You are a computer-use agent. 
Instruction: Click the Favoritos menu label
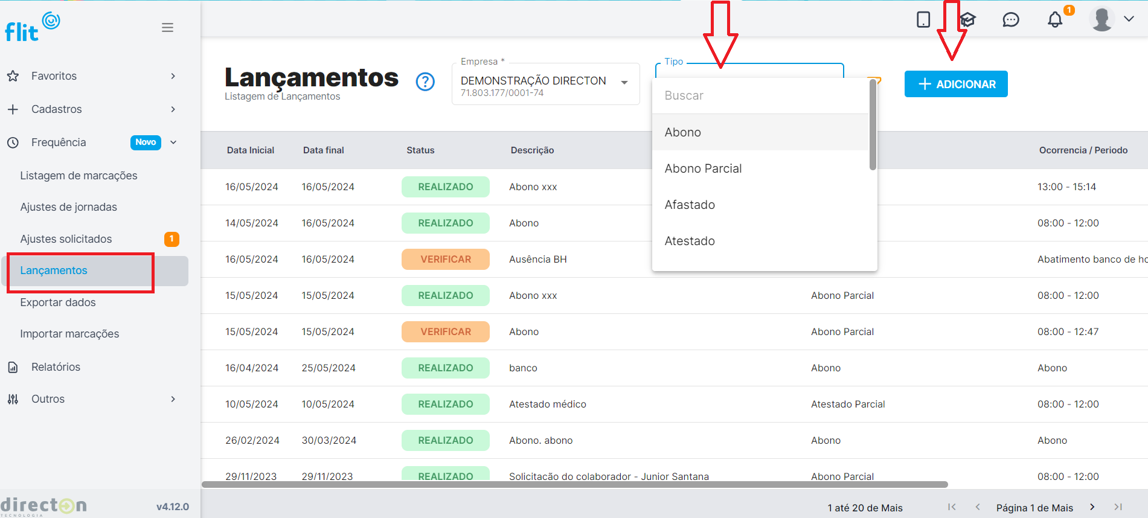click(x=54, y=76)
